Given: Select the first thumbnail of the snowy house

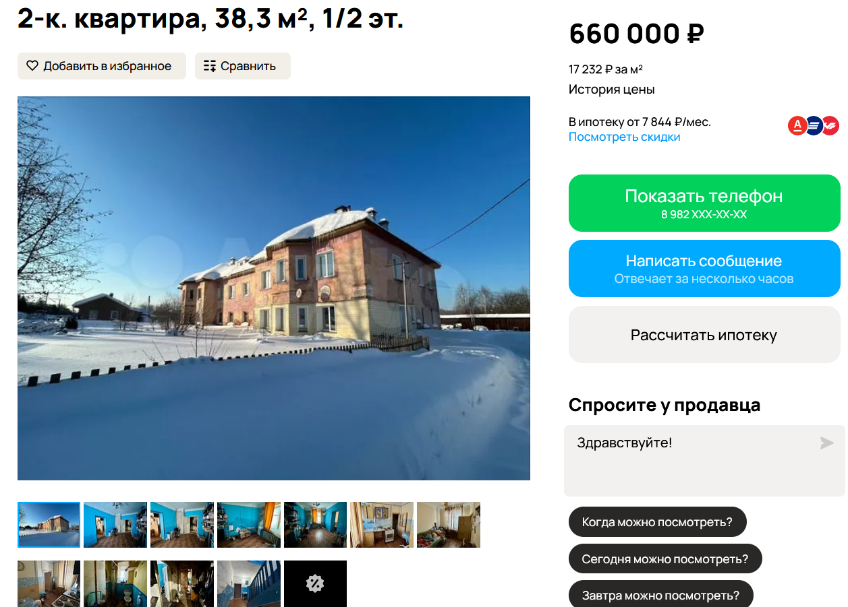Looking at the screenshot, I should pyautogui.click(x=49, y=525).
